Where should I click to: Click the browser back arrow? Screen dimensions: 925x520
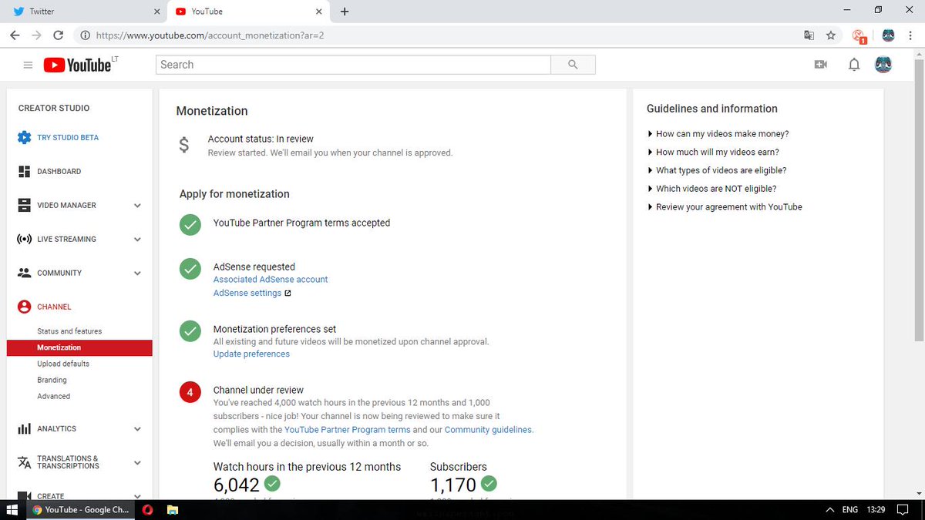[15, 35]
